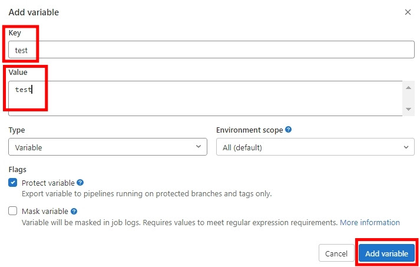
Task: Click the Value box scroll-down arrow
Action: click(408, 110)
